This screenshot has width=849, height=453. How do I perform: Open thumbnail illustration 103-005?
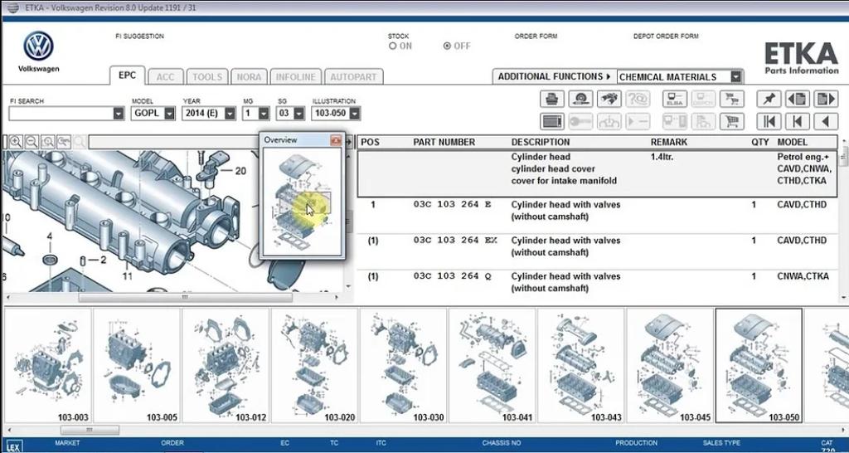click(137, 366)
